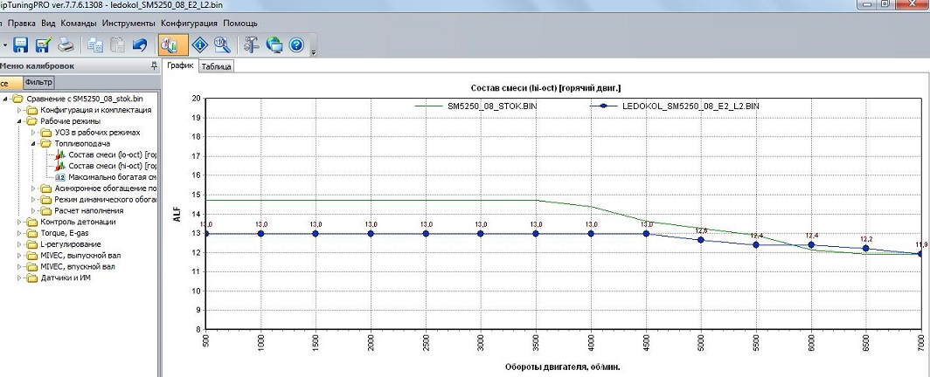Expand the Контроль детонации folder
930x377 pixels.
(x=18, y=223)
